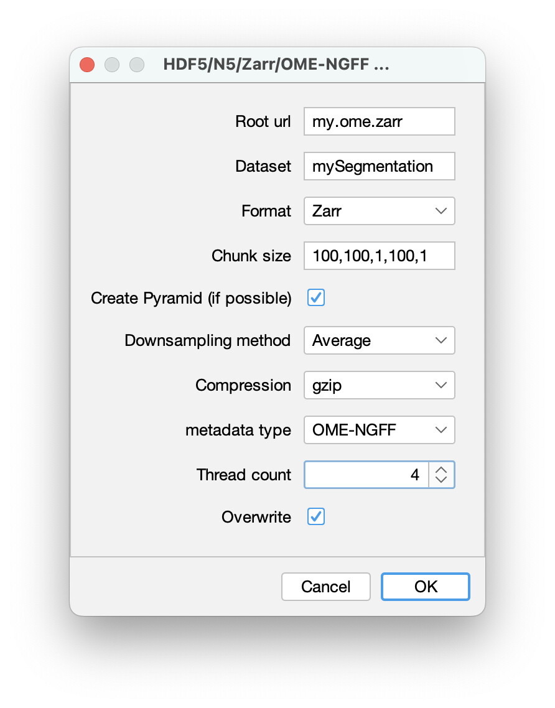Click the Format dropdown chevron
The height and width of the screenshot is (708, 555).
click(x=441, y=211)
